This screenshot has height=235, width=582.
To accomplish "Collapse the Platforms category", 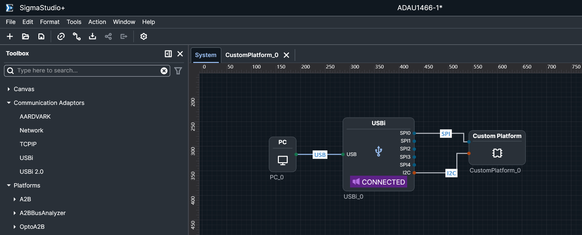I will coord(9,186).
